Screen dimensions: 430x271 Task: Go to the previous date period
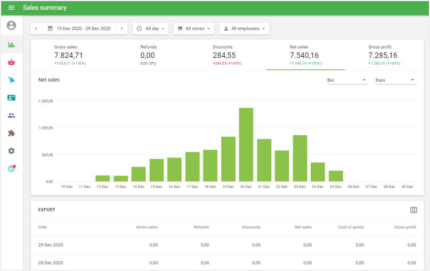point(36,29)
